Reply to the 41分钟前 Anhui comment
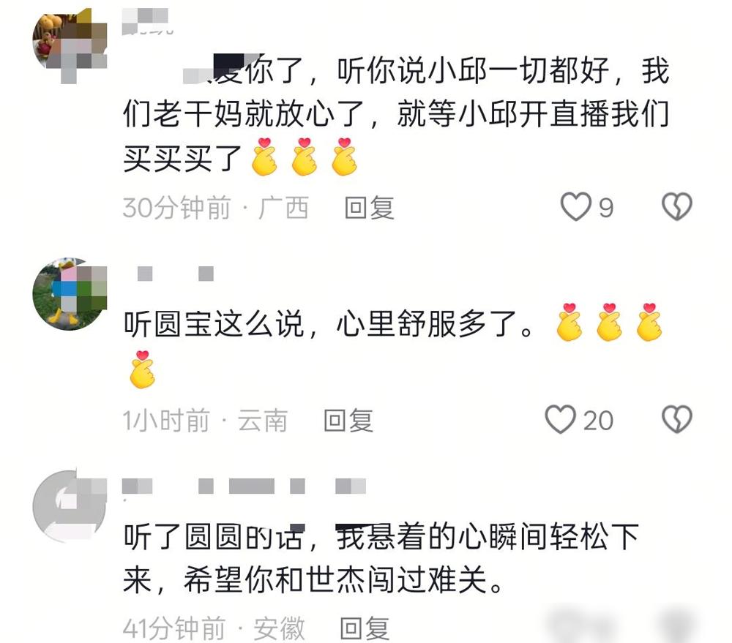This screenshot has width=732, height=643. (x=365, y=628)
